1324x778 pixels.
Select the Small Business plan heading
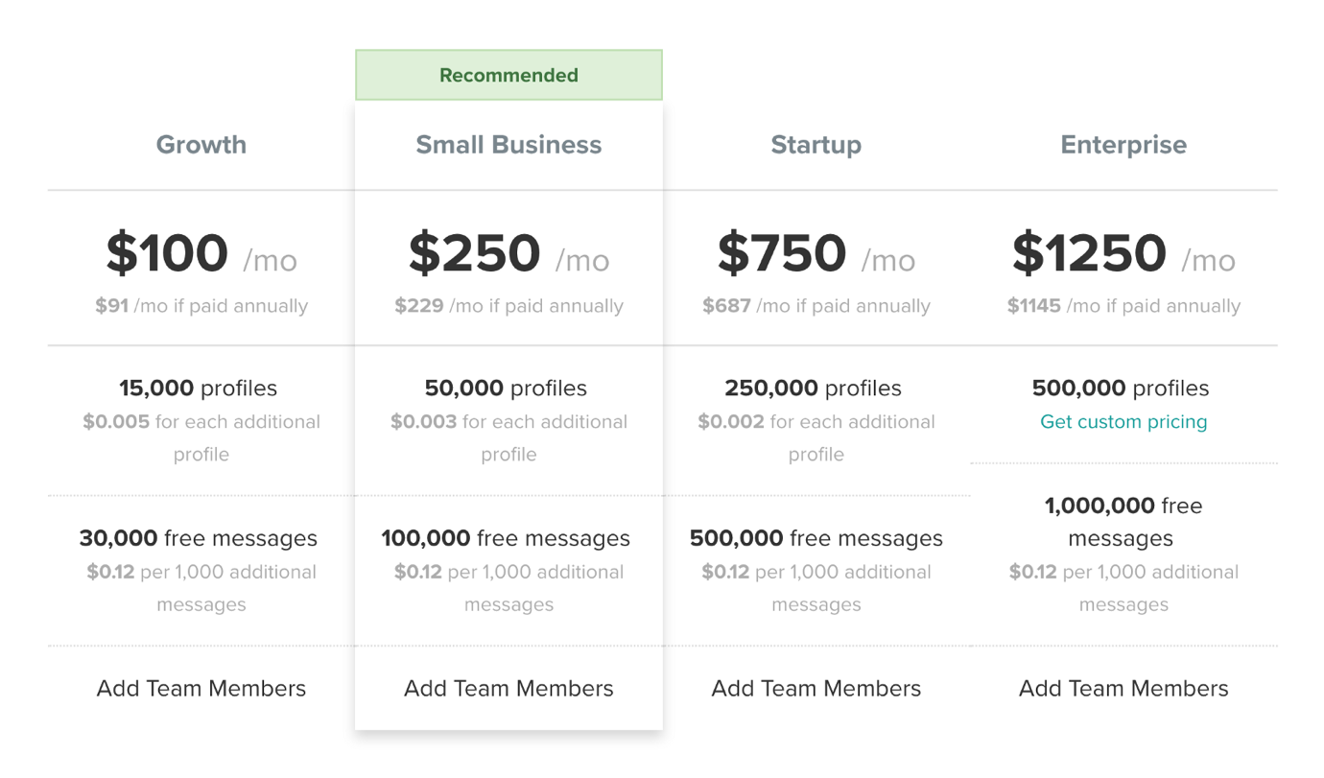(x=508, y=145)
